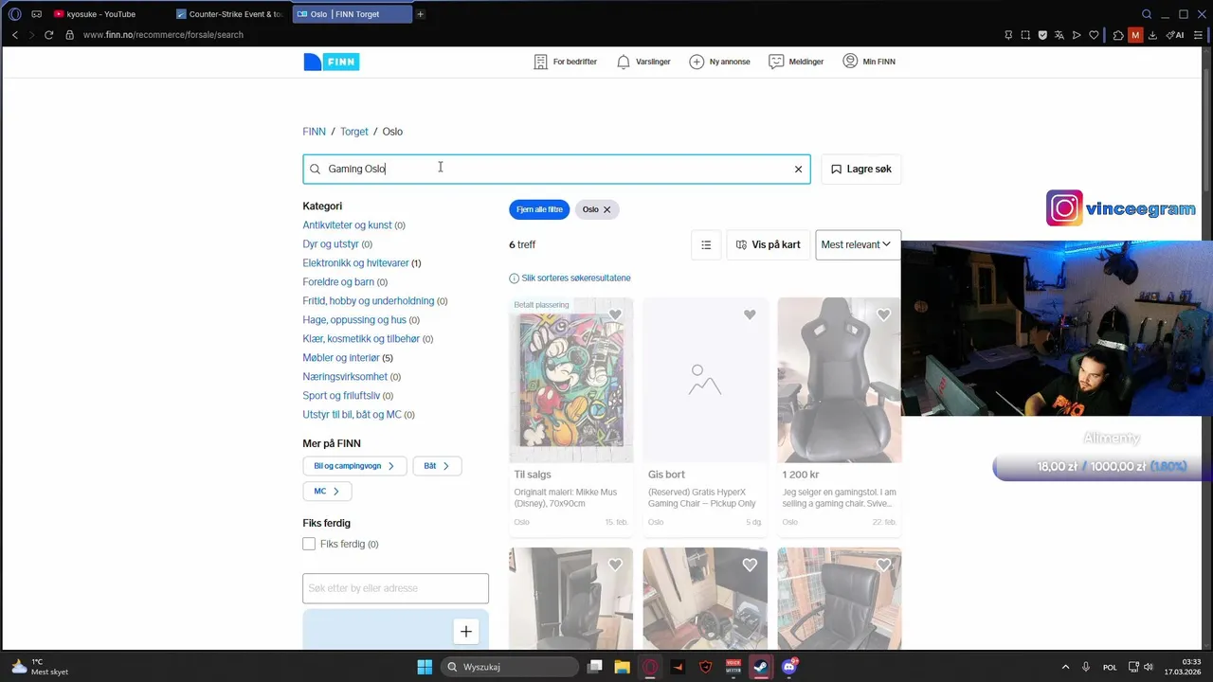The width and height of the screenshot is (1213, 682).
Task: Open Bil og campingvogn chip
Action: pyautogui.click(x=354, y=466)
